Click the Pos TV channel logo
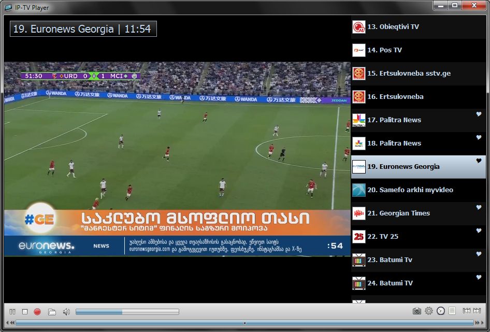The image size is (490, 332). (x=359, y=50)
